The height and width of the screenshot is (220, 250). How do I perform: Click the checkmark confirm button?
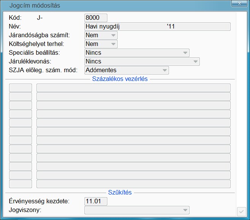pos(241,212)
